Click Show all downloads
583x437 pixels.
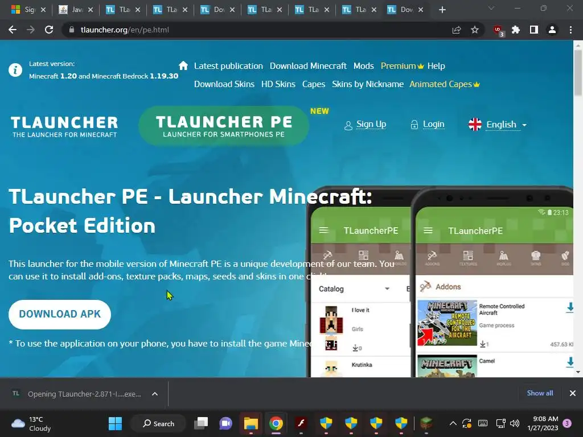540,393
